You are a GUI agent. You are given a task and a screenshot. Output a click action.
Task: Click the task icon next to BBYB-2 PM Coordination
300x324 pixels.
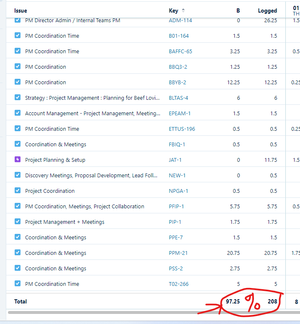[x=18, y=82]
